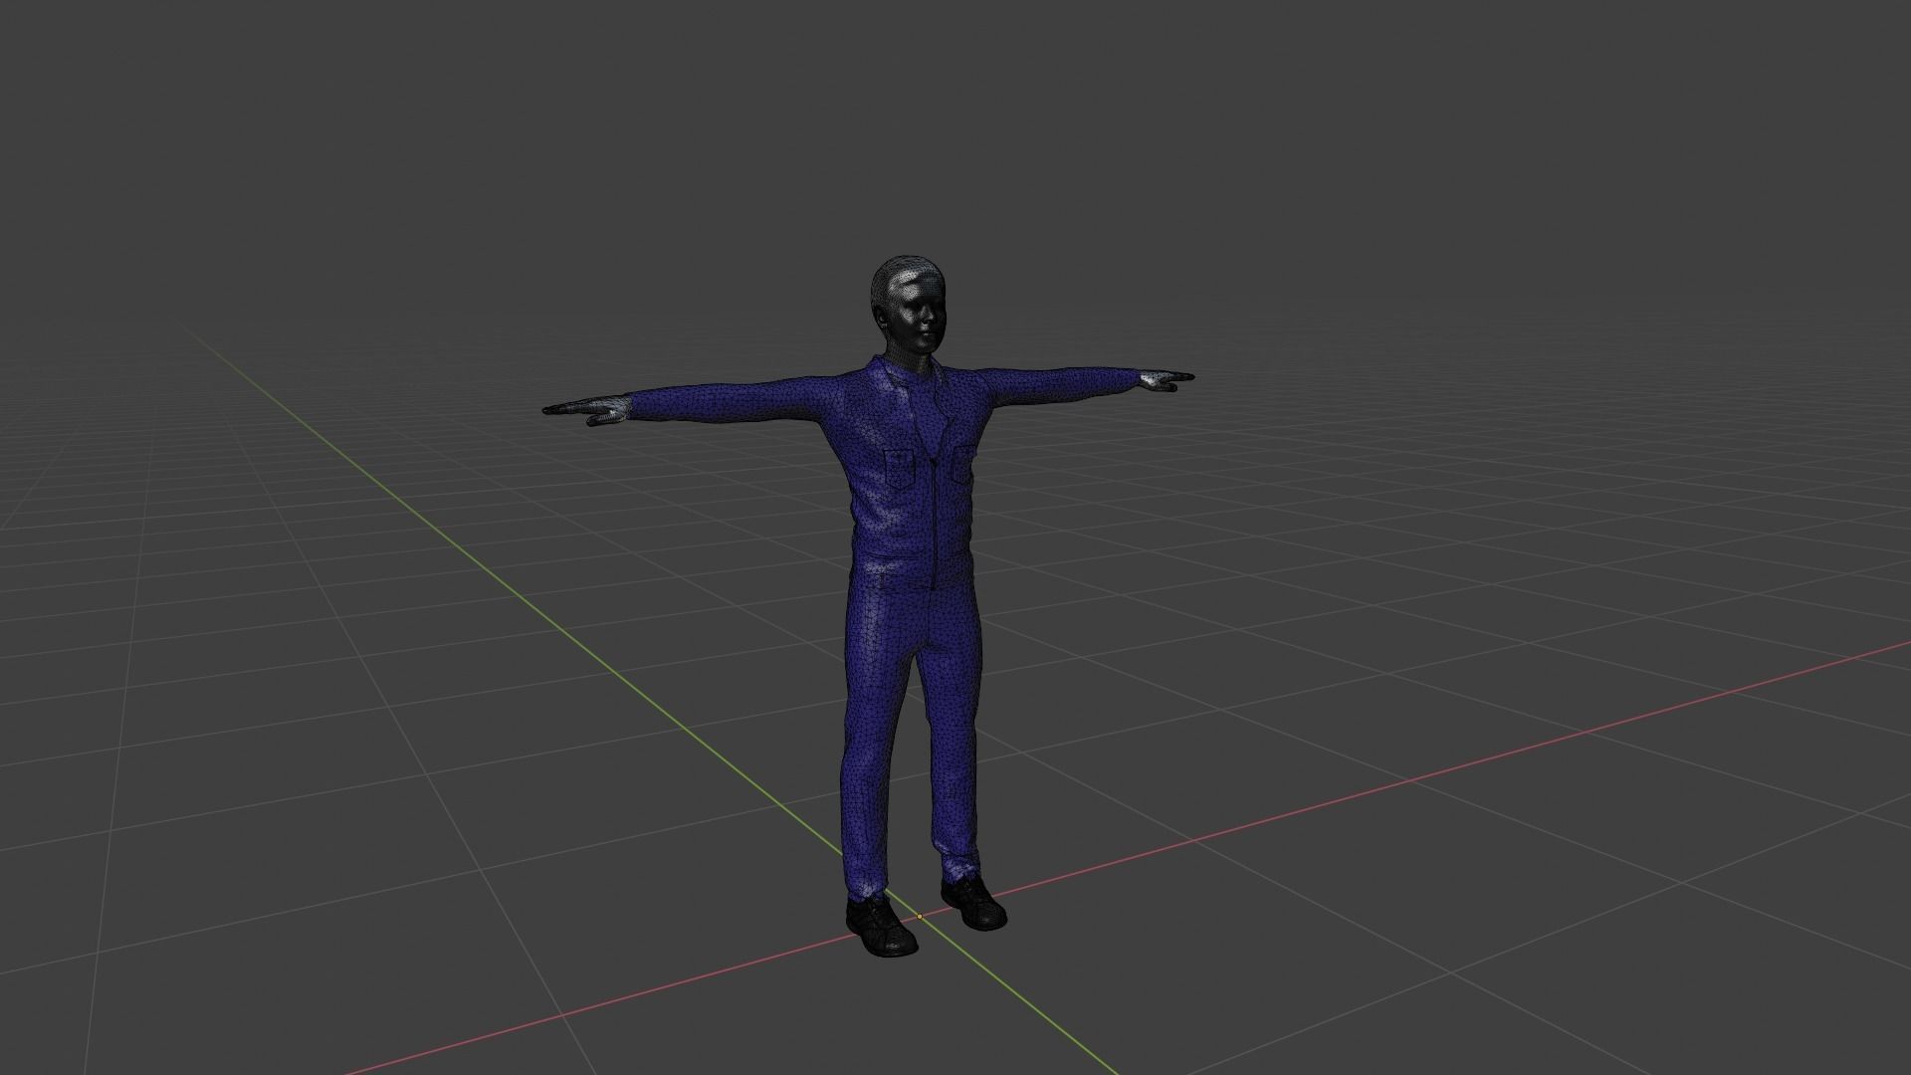Click the orange object origin point
Viewport: 1911px width, 1075px height.
click(920, 916)
